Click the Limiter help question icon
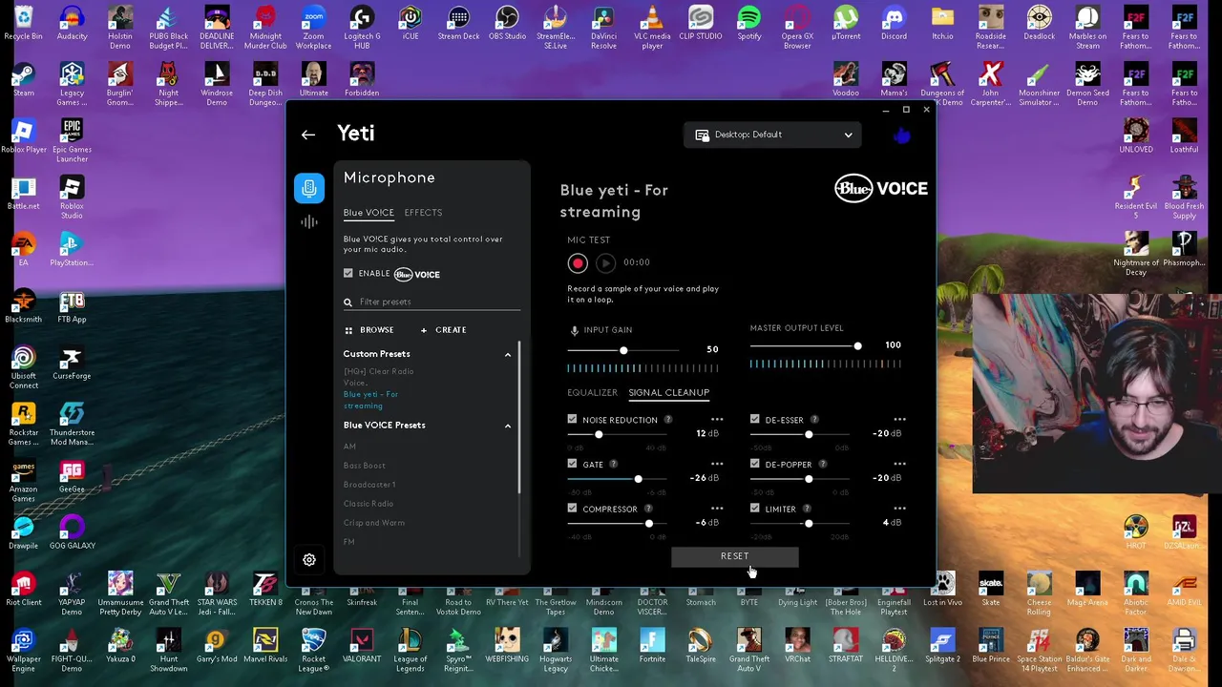The width and height of the screenshot is (1222, 687). 807,510
